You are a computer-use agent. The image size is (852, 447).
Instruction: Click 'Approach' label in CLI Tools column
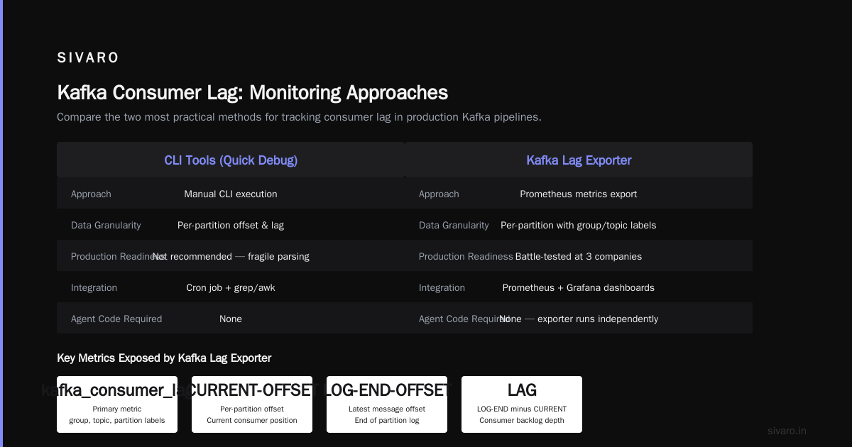point(91,194)
